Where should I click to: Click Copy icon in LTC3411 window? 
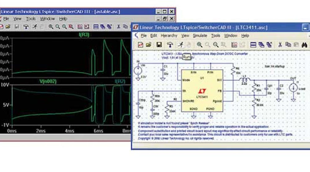click(x=288, y=45)
